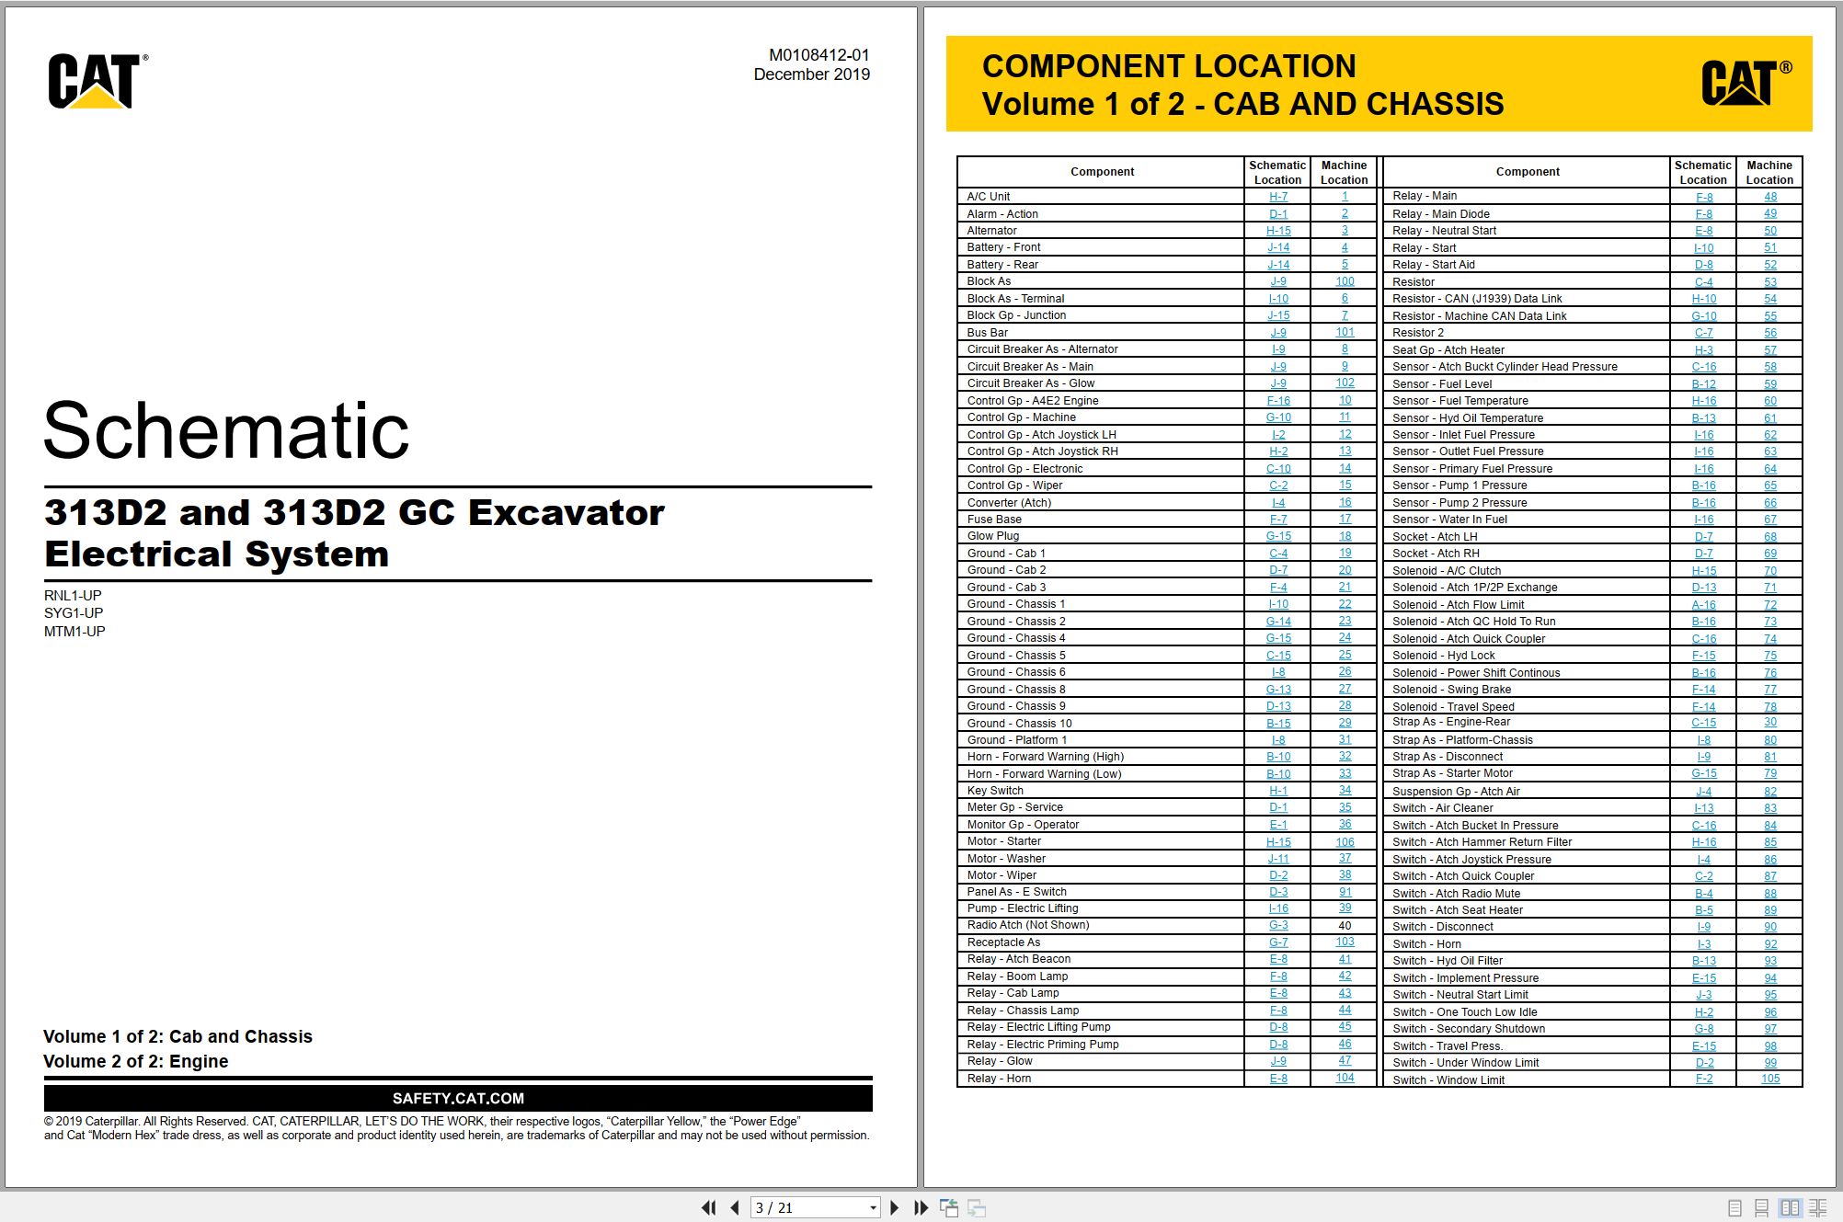The width and height of the screenshot is (1843, 1222).
Task: Open schematic link B-13 for Sensor - Hyd Oil Temperature
Action: click(1703, 418)
